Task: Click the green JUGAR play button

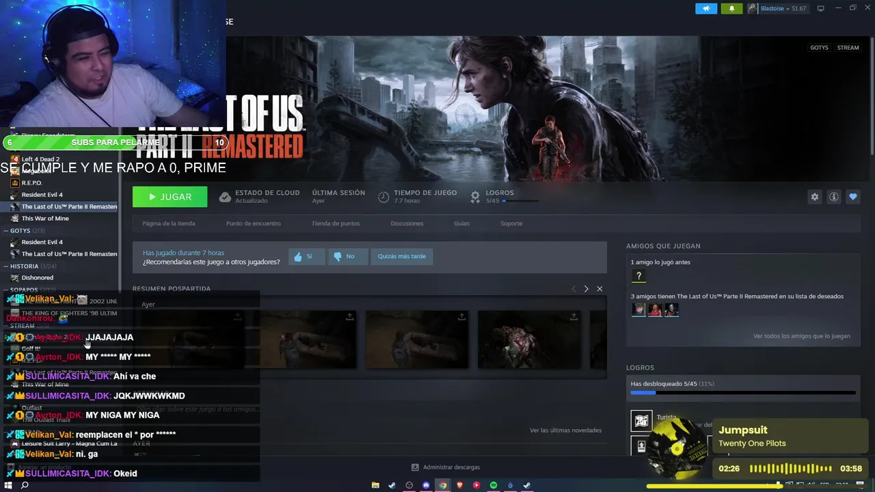Action: 170,197
